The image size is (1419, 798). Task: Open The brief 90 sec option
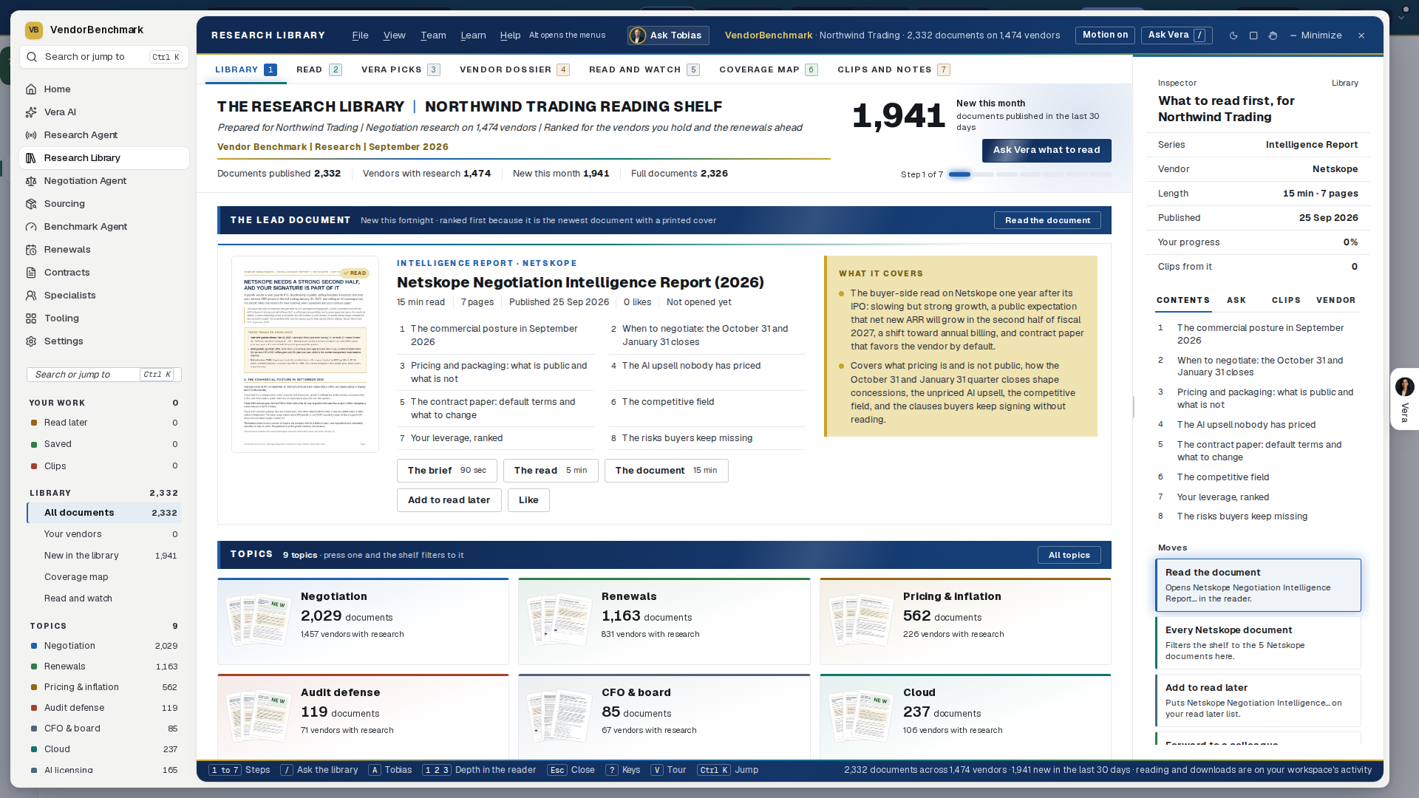point(446,471)
